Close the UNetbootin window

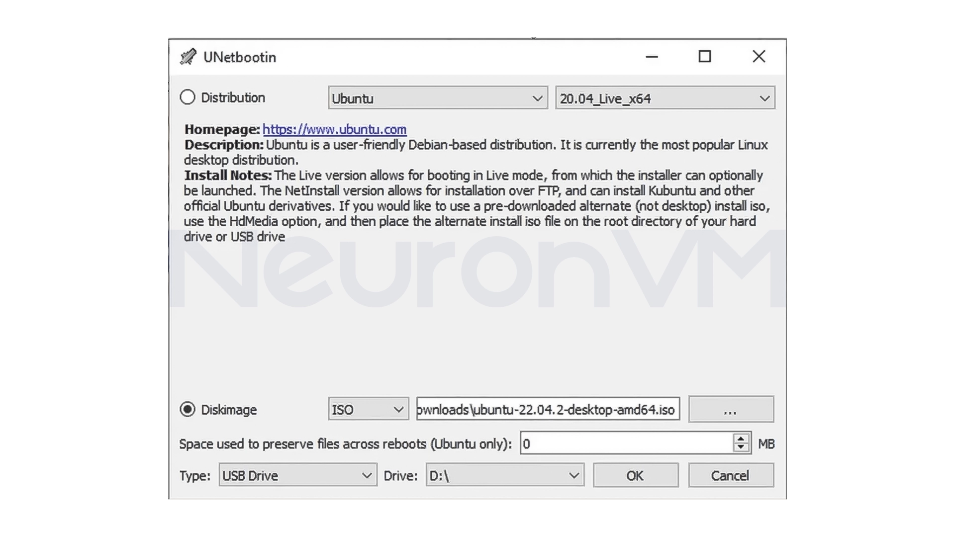tap(758, 56)
